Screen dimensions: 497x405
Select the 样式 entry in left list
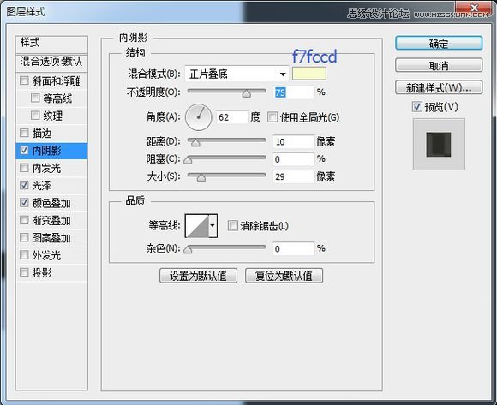click(x=51, y=44)
